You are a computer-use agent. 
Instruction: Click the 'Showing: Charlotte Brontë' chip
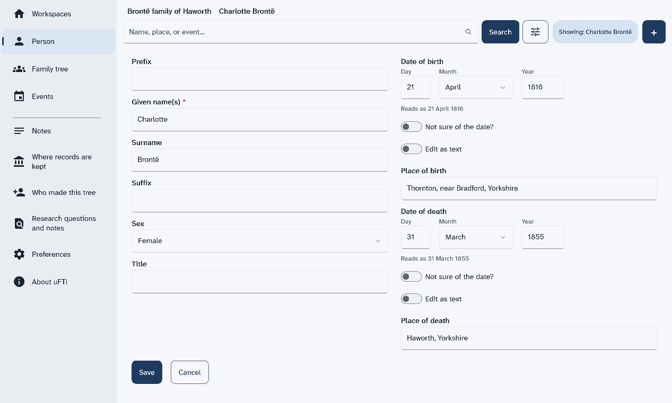pyautogui.click(x=595, y=32)
